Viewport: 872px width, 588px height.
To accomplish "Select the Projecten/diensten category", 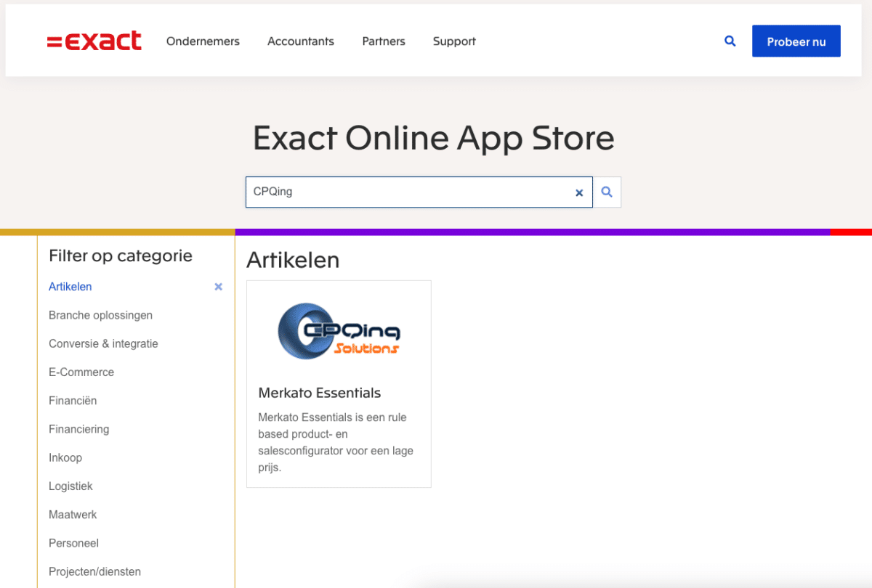I will click(x=94, y=571).
